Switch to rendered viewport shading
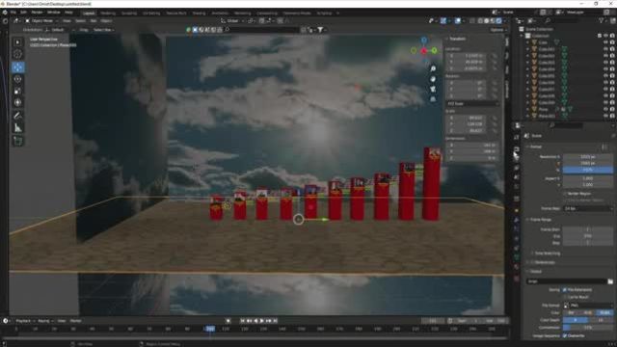 click(499, 21)
